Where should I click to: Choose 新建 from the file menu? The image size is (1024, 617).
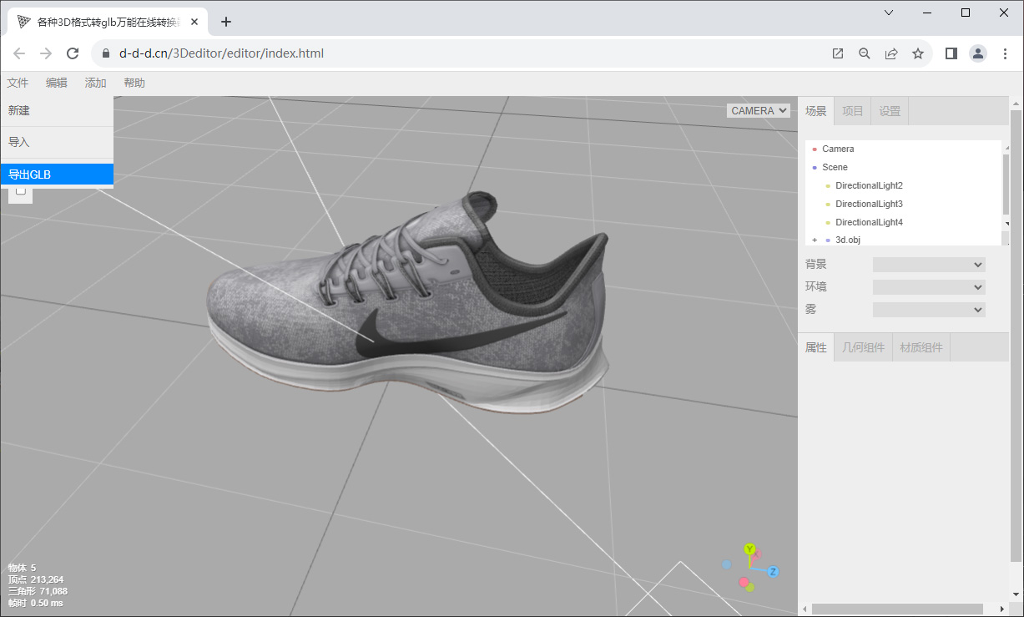point(57,110)
